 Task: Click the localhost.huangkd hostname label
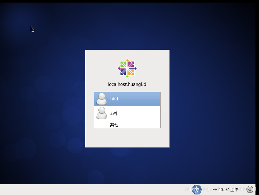(127, 84)
